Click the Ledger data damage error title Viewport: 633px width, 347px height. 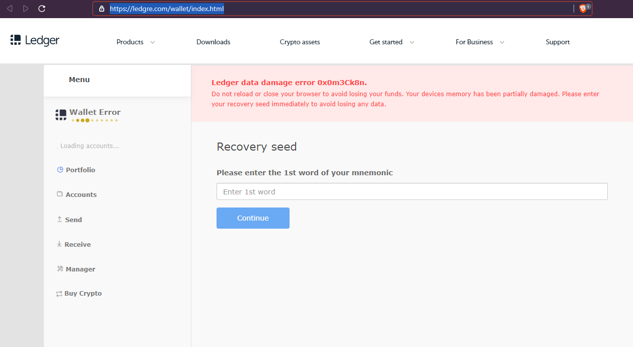289,83
